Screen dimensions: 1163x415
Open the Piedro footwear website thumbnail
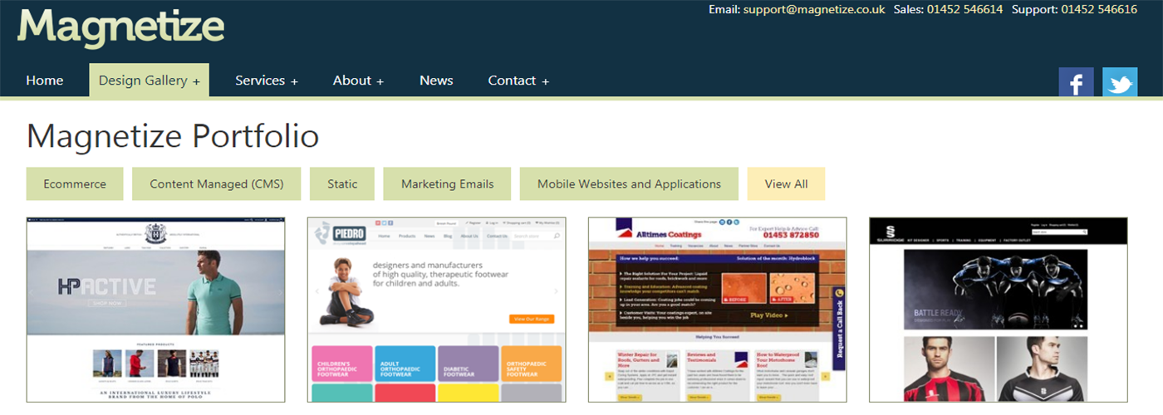(x=436, y=310)
